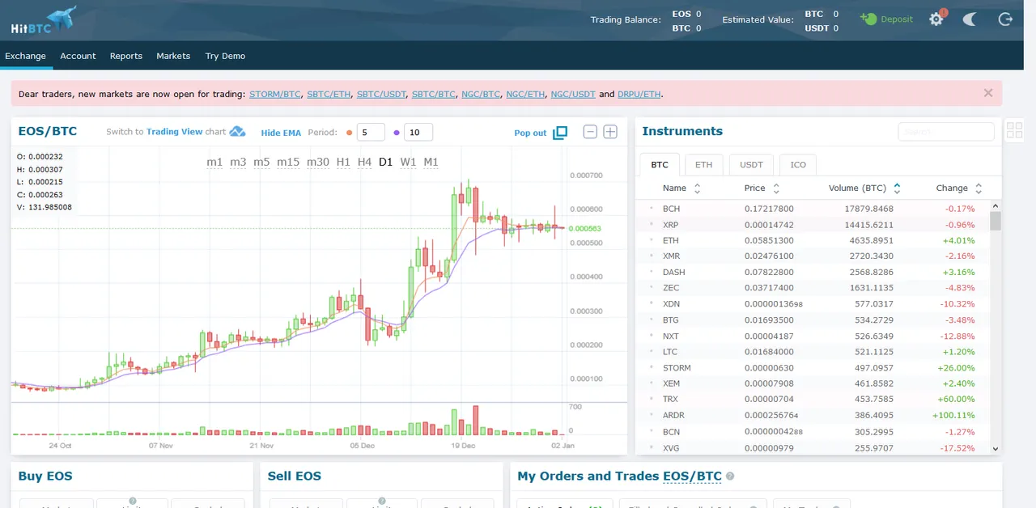Screen dimensions: 1036x508
Task: Select the H4 chart interval
Action: pyautogui.click(x=364, y=162)
